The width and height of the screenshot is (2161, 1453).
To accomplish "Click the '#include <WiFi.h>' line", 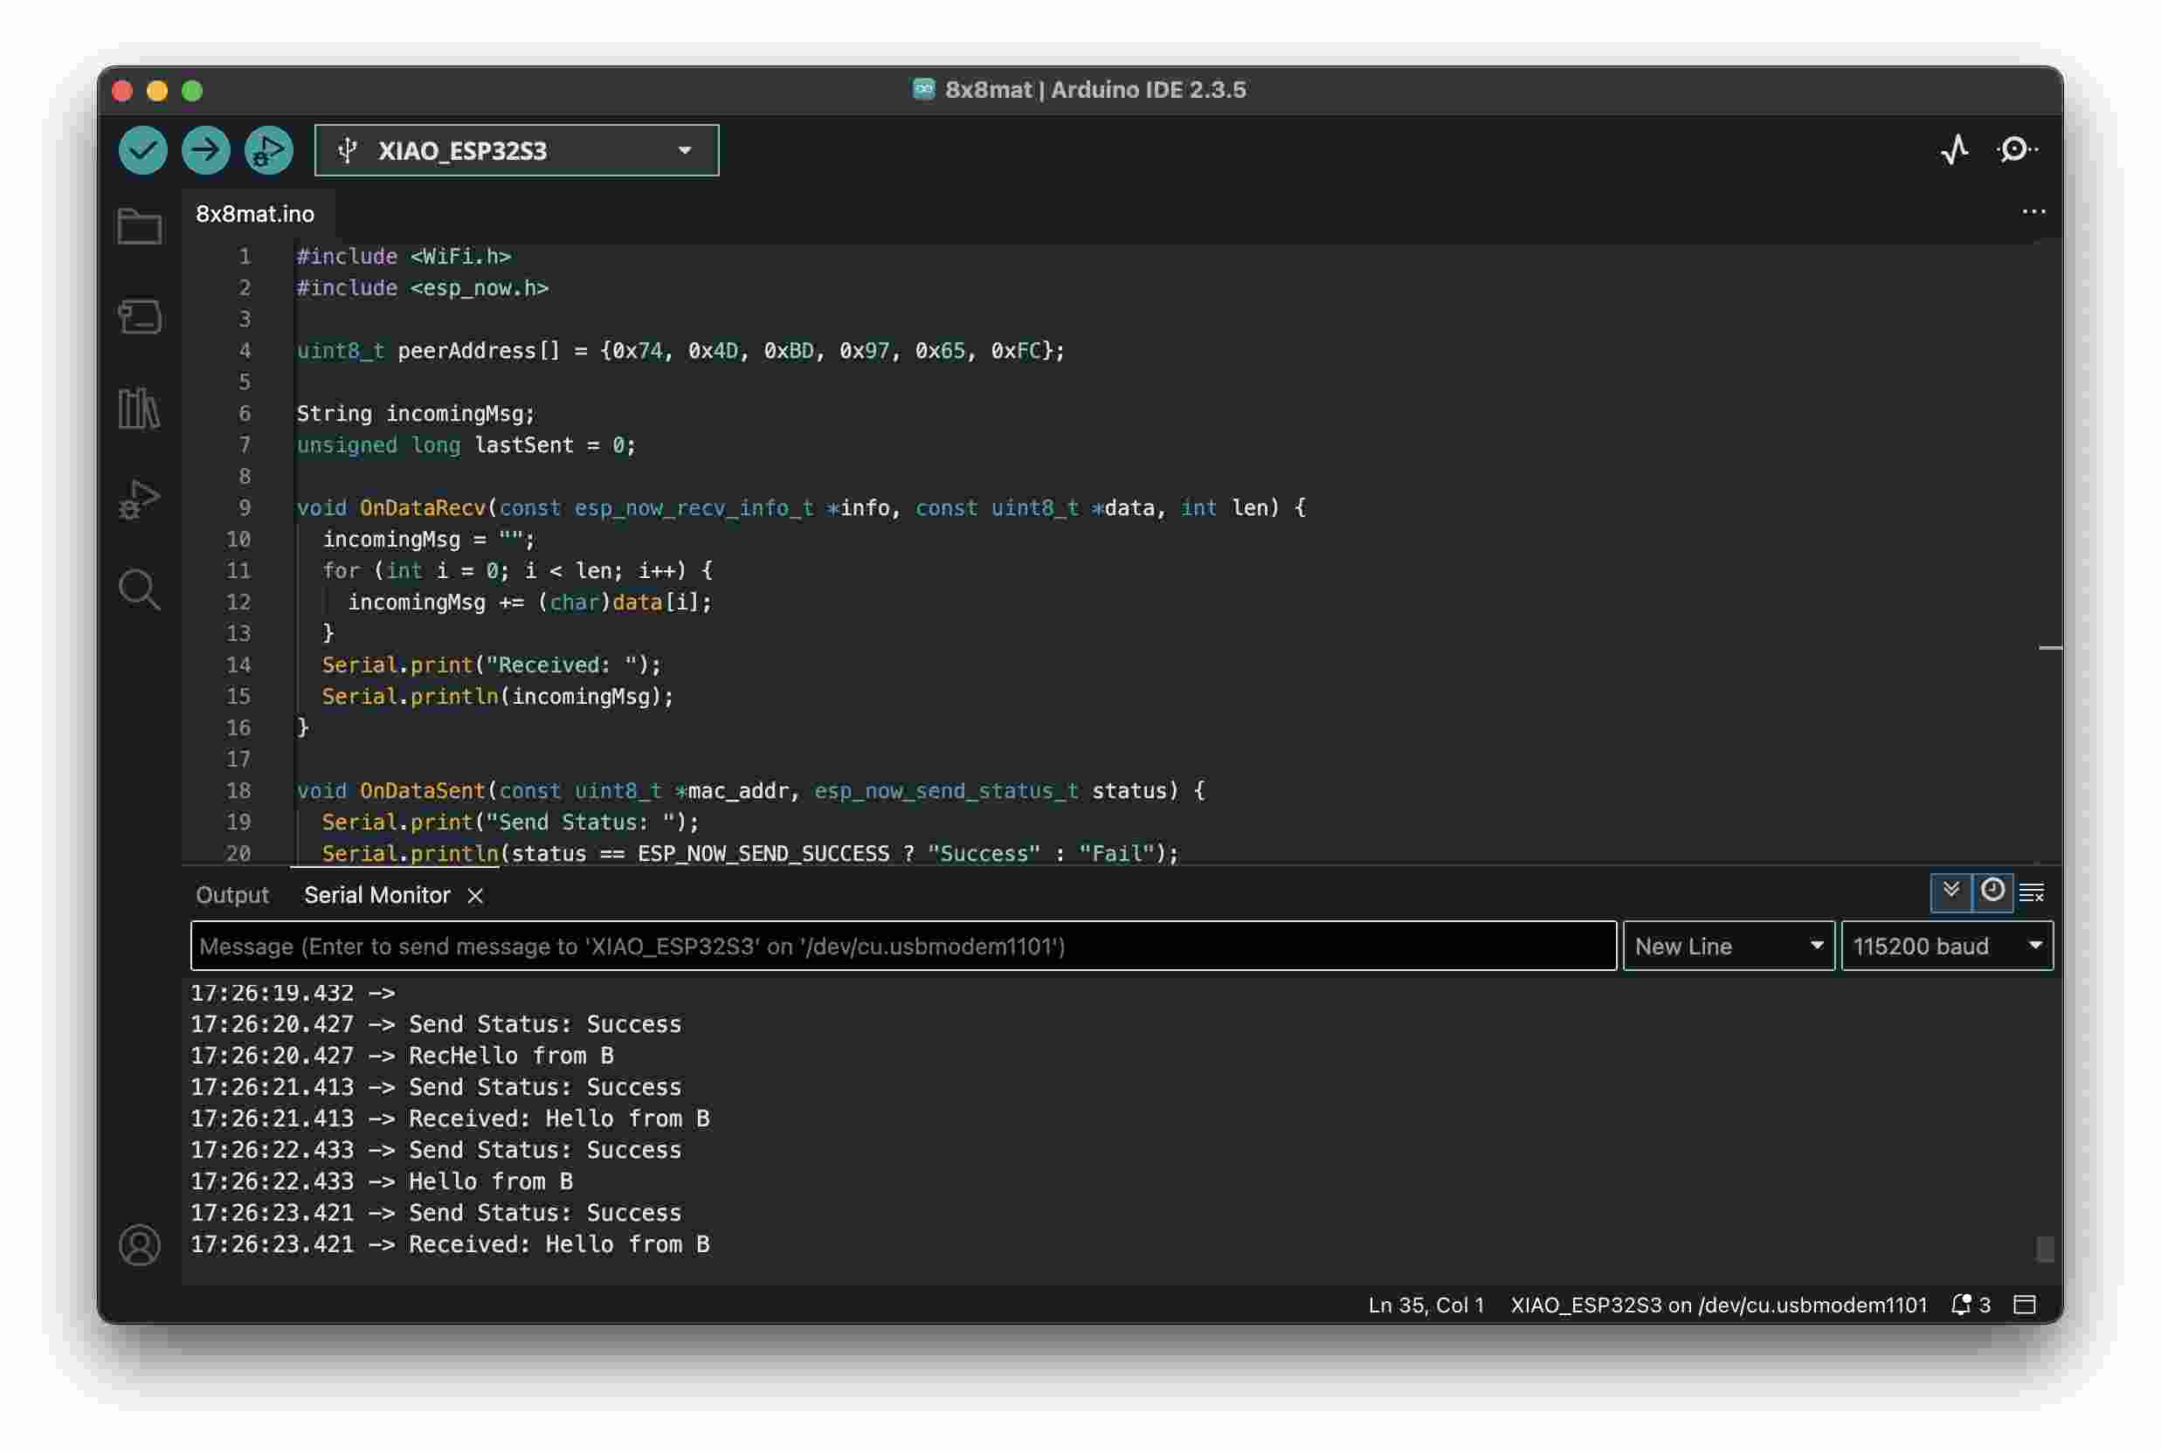I will (404, 257).
